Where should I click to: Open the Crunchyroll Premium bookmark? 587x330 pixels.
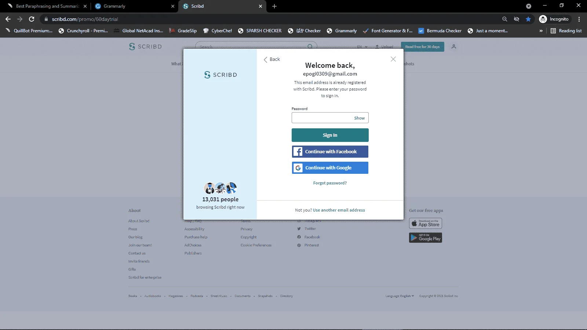[x=83, y=31]
